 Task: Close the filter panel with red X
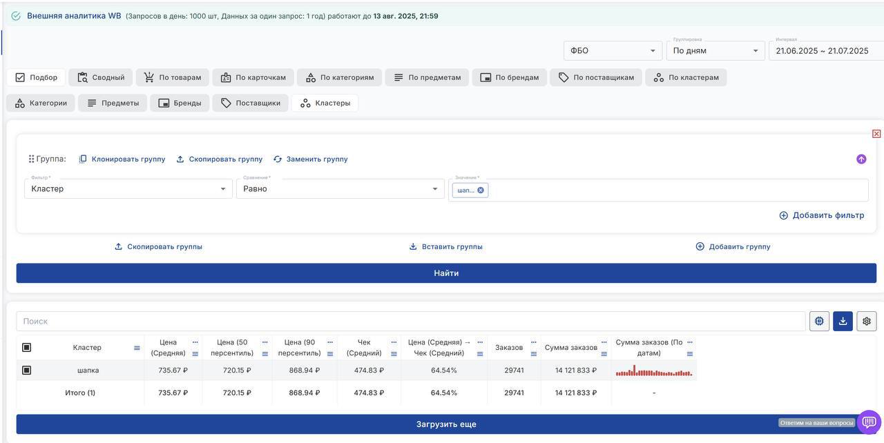876,134
